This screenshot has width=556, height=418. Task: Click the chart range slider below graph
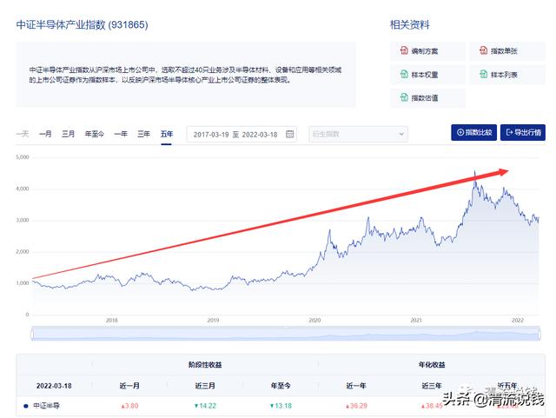click(285, 334)
